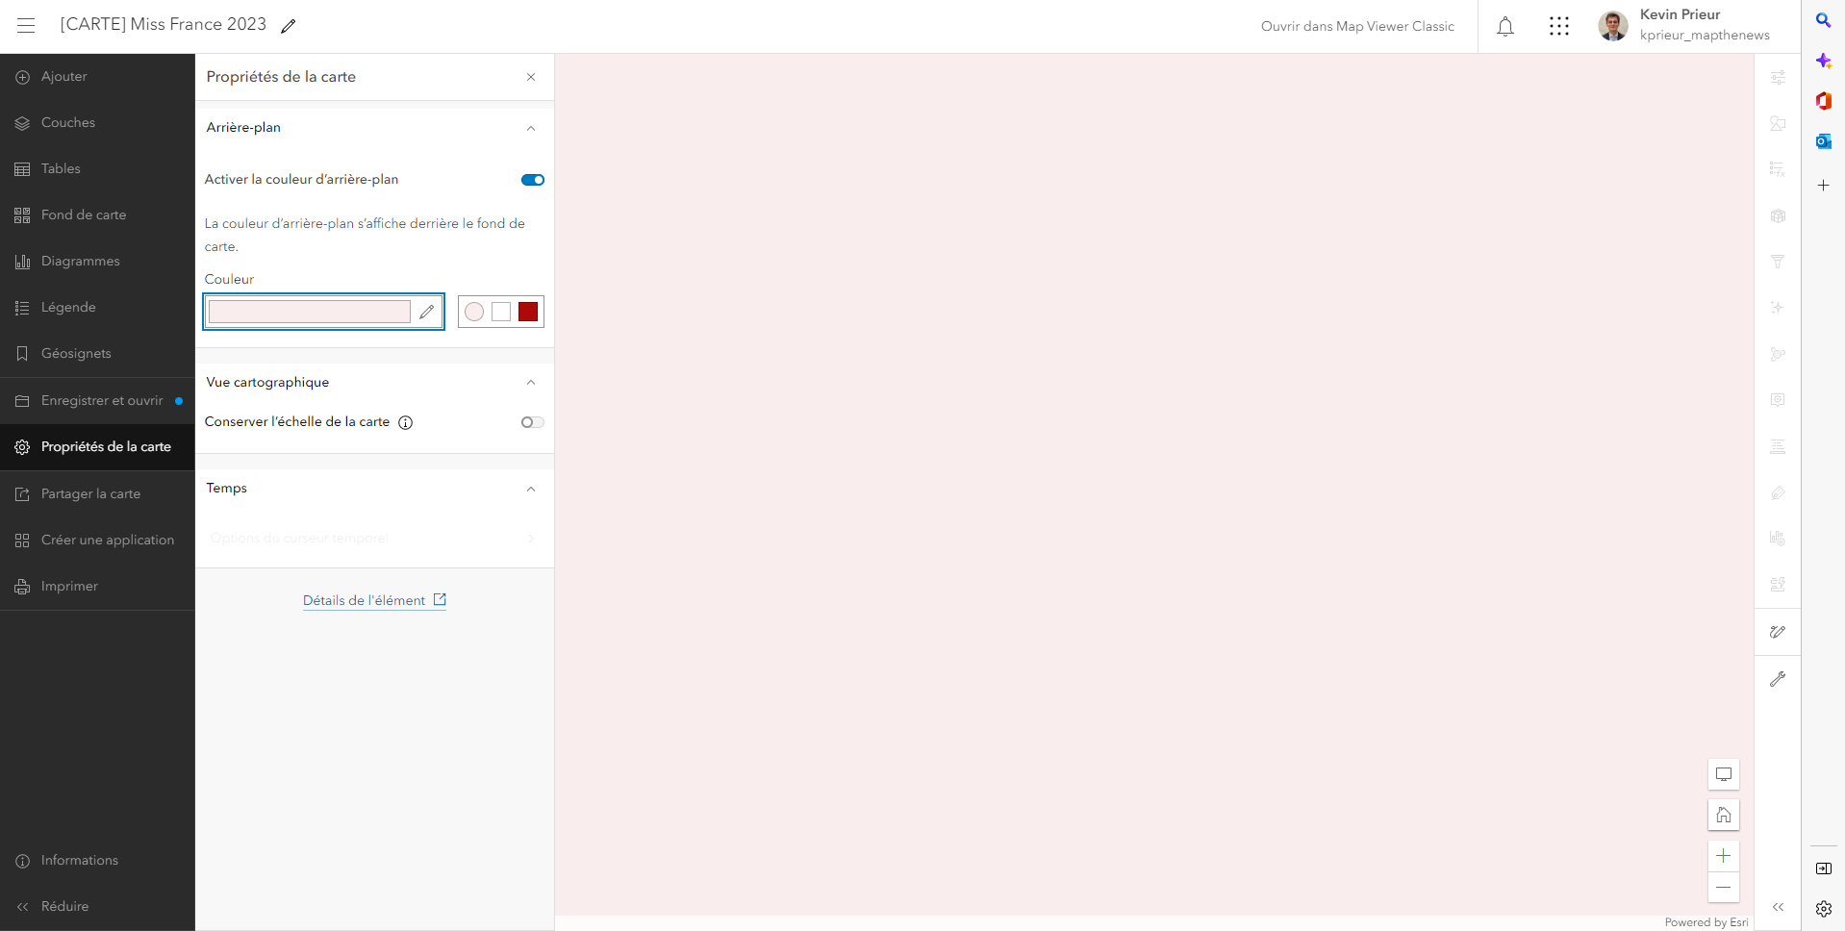Click Ouvrir dans Map Viewer Classic
Screen dimensions: 1845x931
pos(1356,26)
